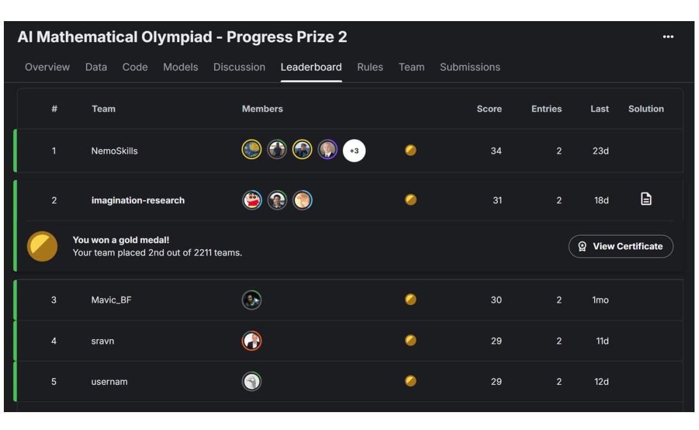Click the usernam member avatar
Viewport: 699px width, 430px height.
(251, 381)
